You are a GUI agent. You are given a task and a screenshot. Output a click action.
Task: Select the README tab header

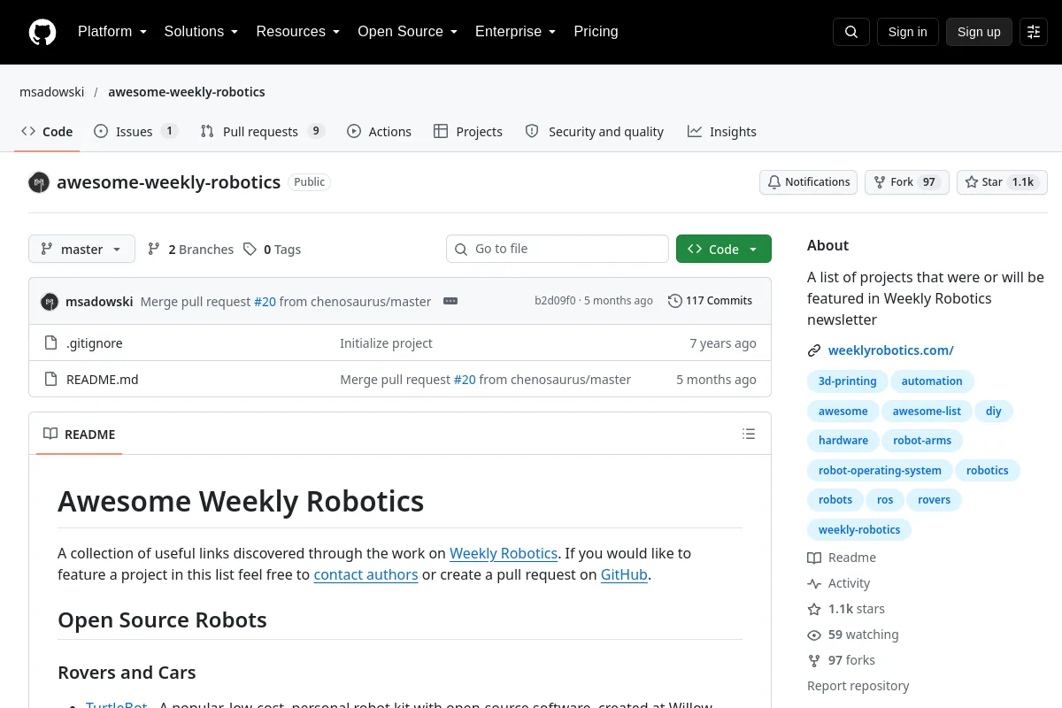point(79,435)
